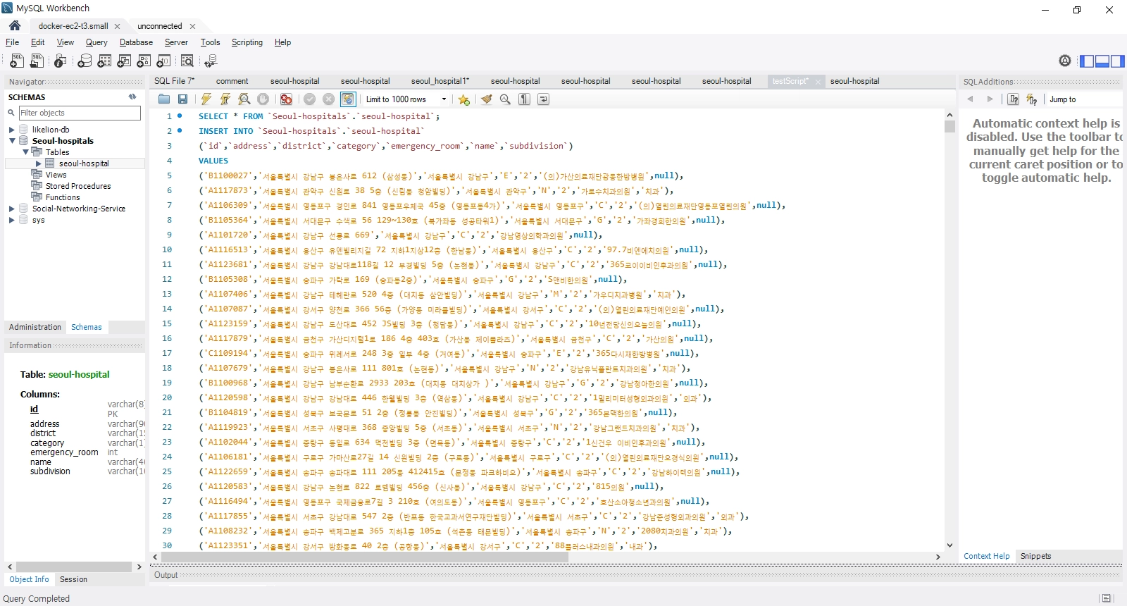The width and height of the screenshot is (1127, 606).
Task: Beautify the query with the broom icon
Action: point(486,99)
